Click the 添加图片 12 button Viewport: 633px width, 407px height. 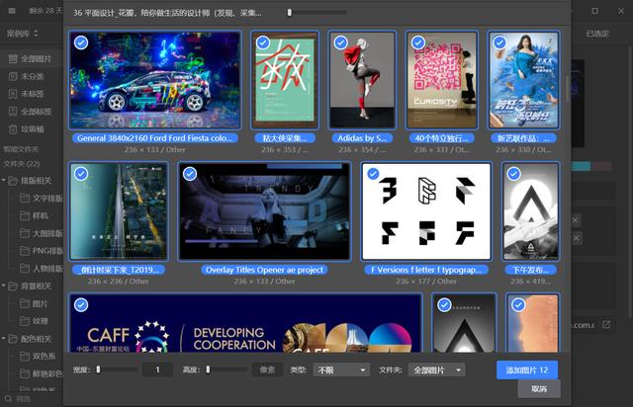click(x=527, y=369)
